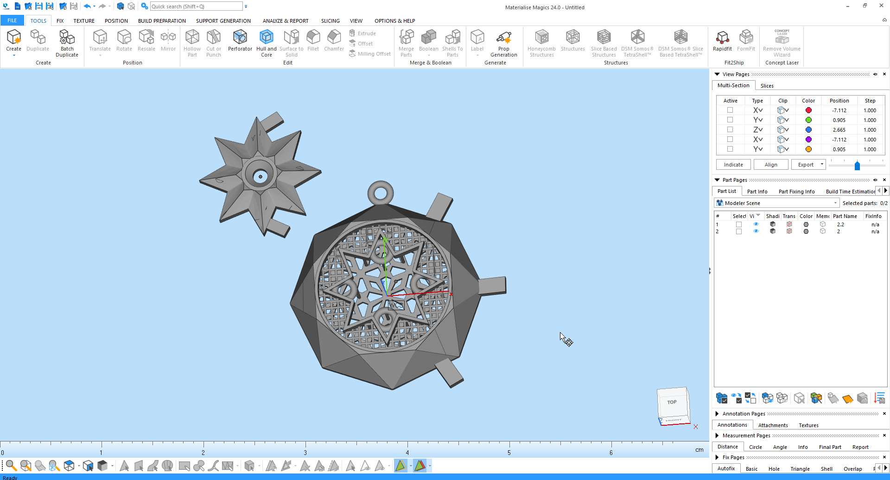890x480 pixels.
Task: Enable the green Y section Active checkbox
Action: [x=730, y=120]
